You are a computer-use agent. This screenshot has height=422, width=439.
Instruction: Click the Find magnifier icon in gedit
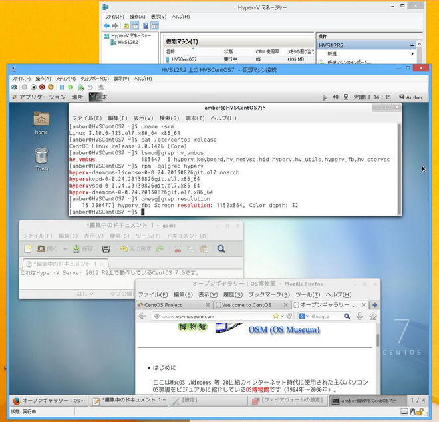tap(221, 249)
